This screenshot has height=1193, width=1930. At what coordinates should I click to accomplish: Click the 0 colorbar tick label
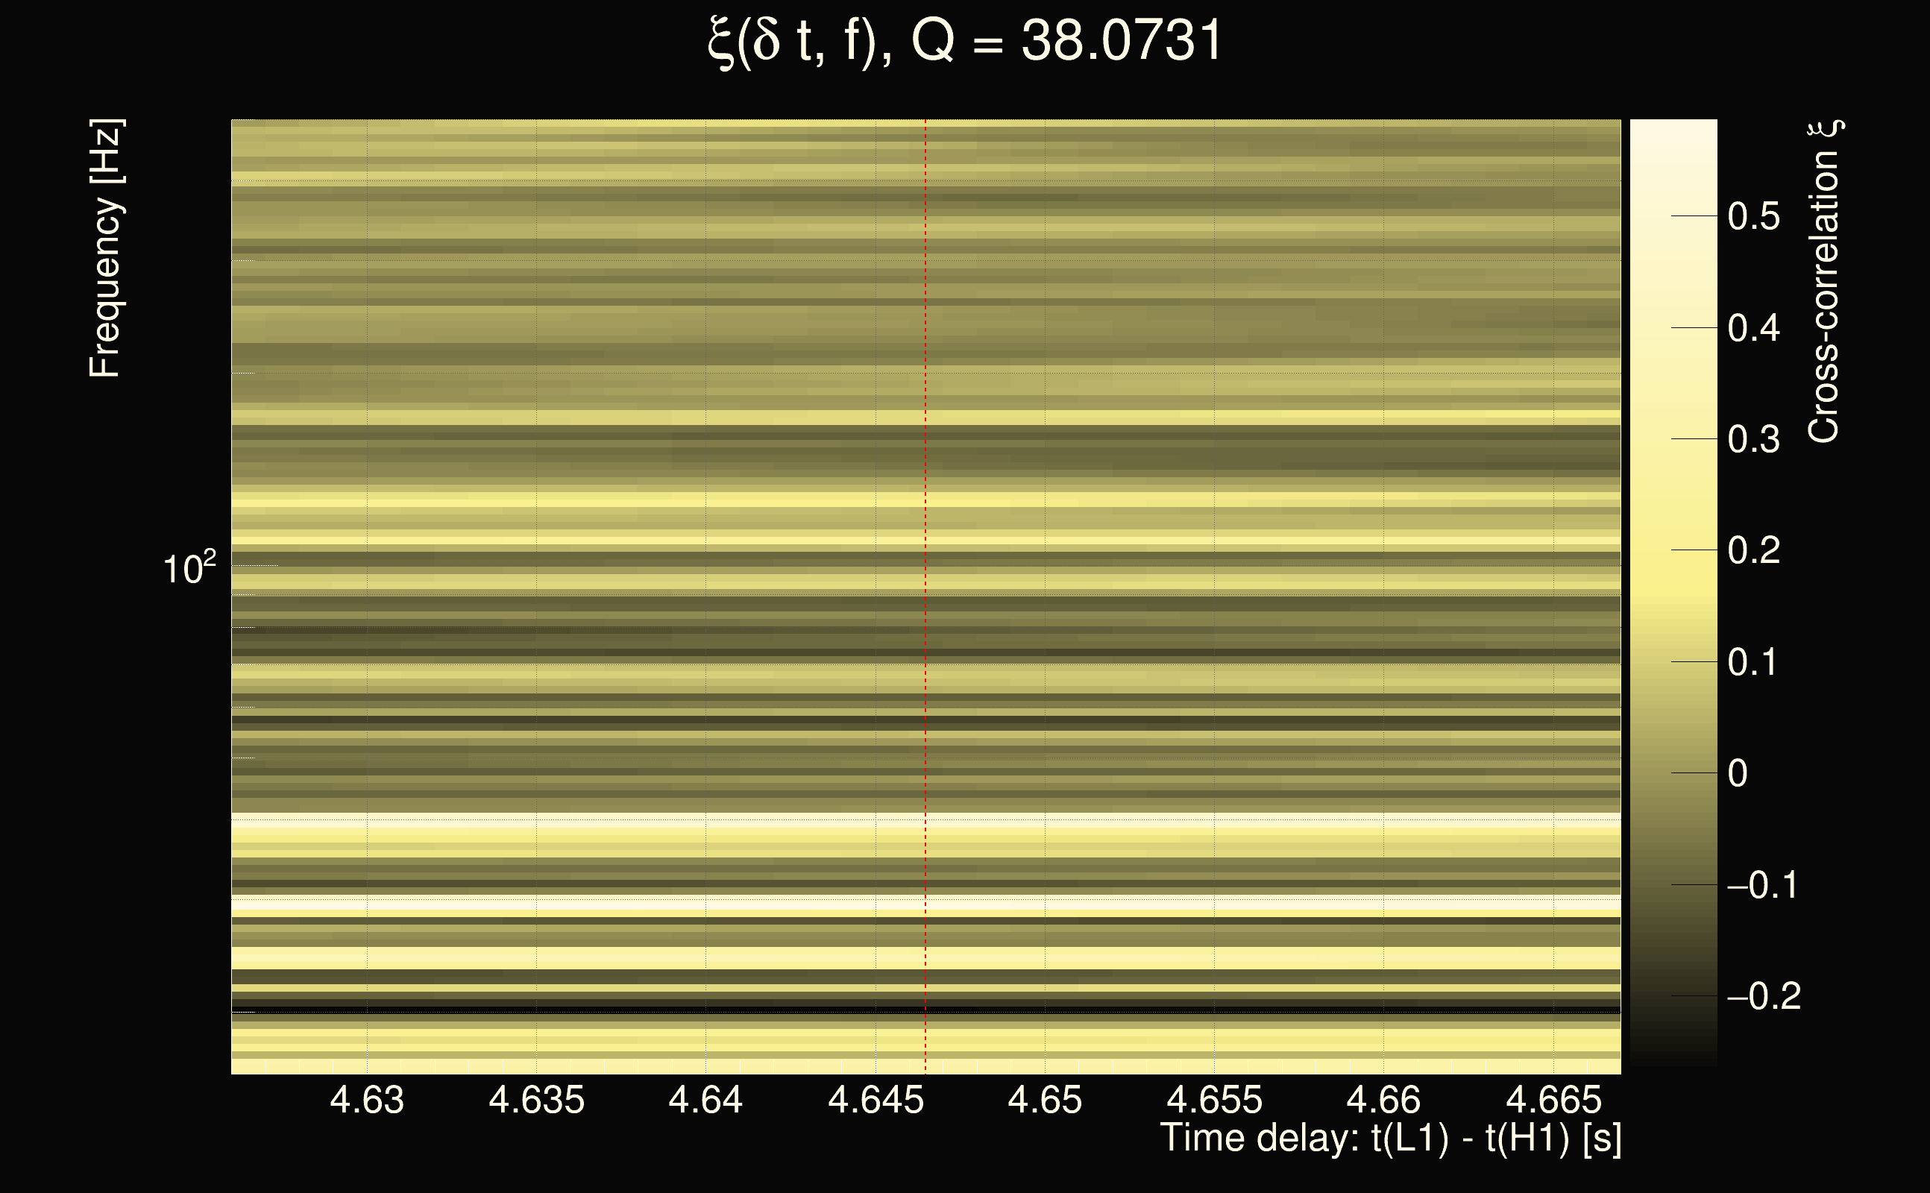(1738, 773)
